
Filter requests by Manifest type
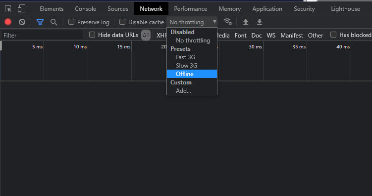coord(292,36)
